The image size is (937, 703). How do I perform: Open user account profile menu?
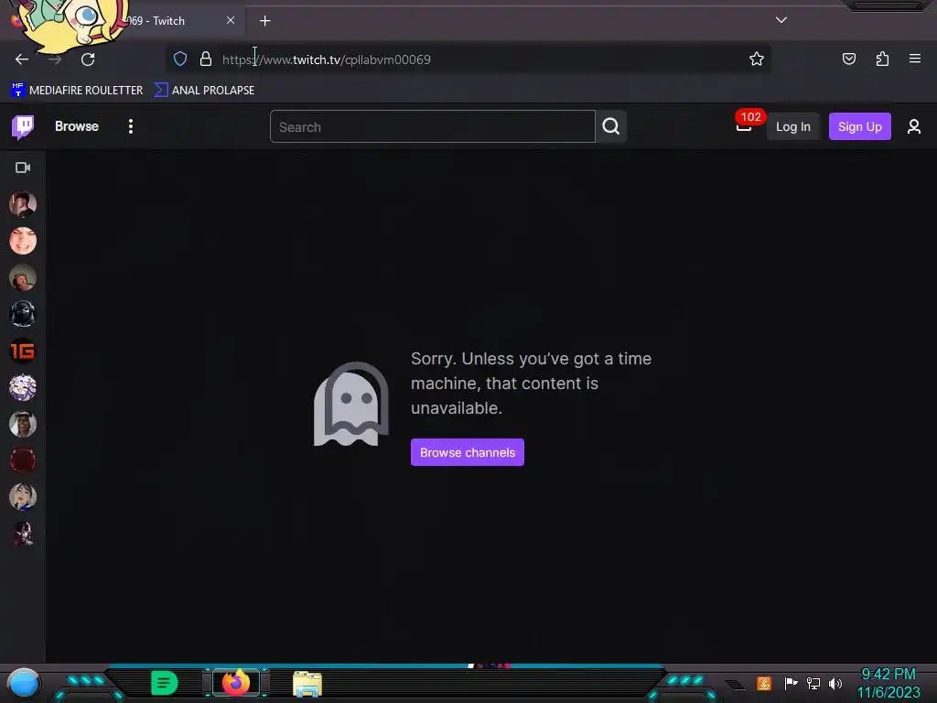pyautogui.click(x=914, y=126)
